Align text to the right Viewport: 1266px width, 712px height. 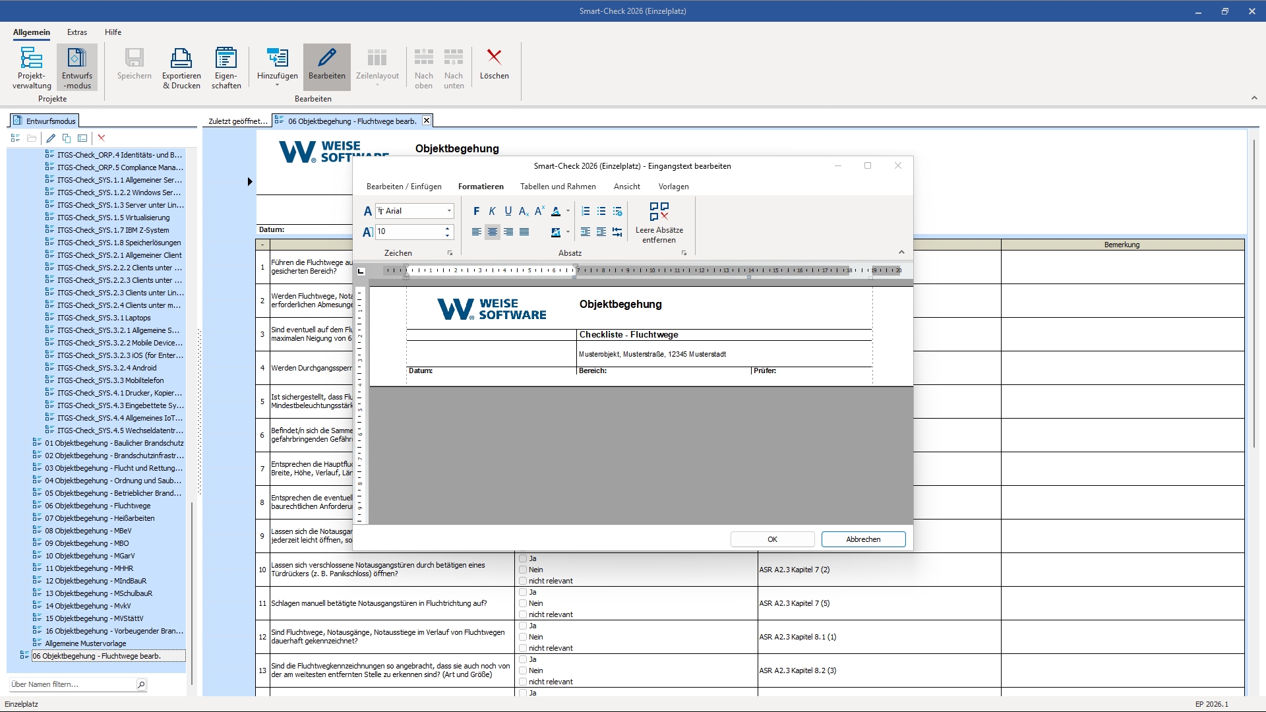pyautogui.click(x=508, y=232)
